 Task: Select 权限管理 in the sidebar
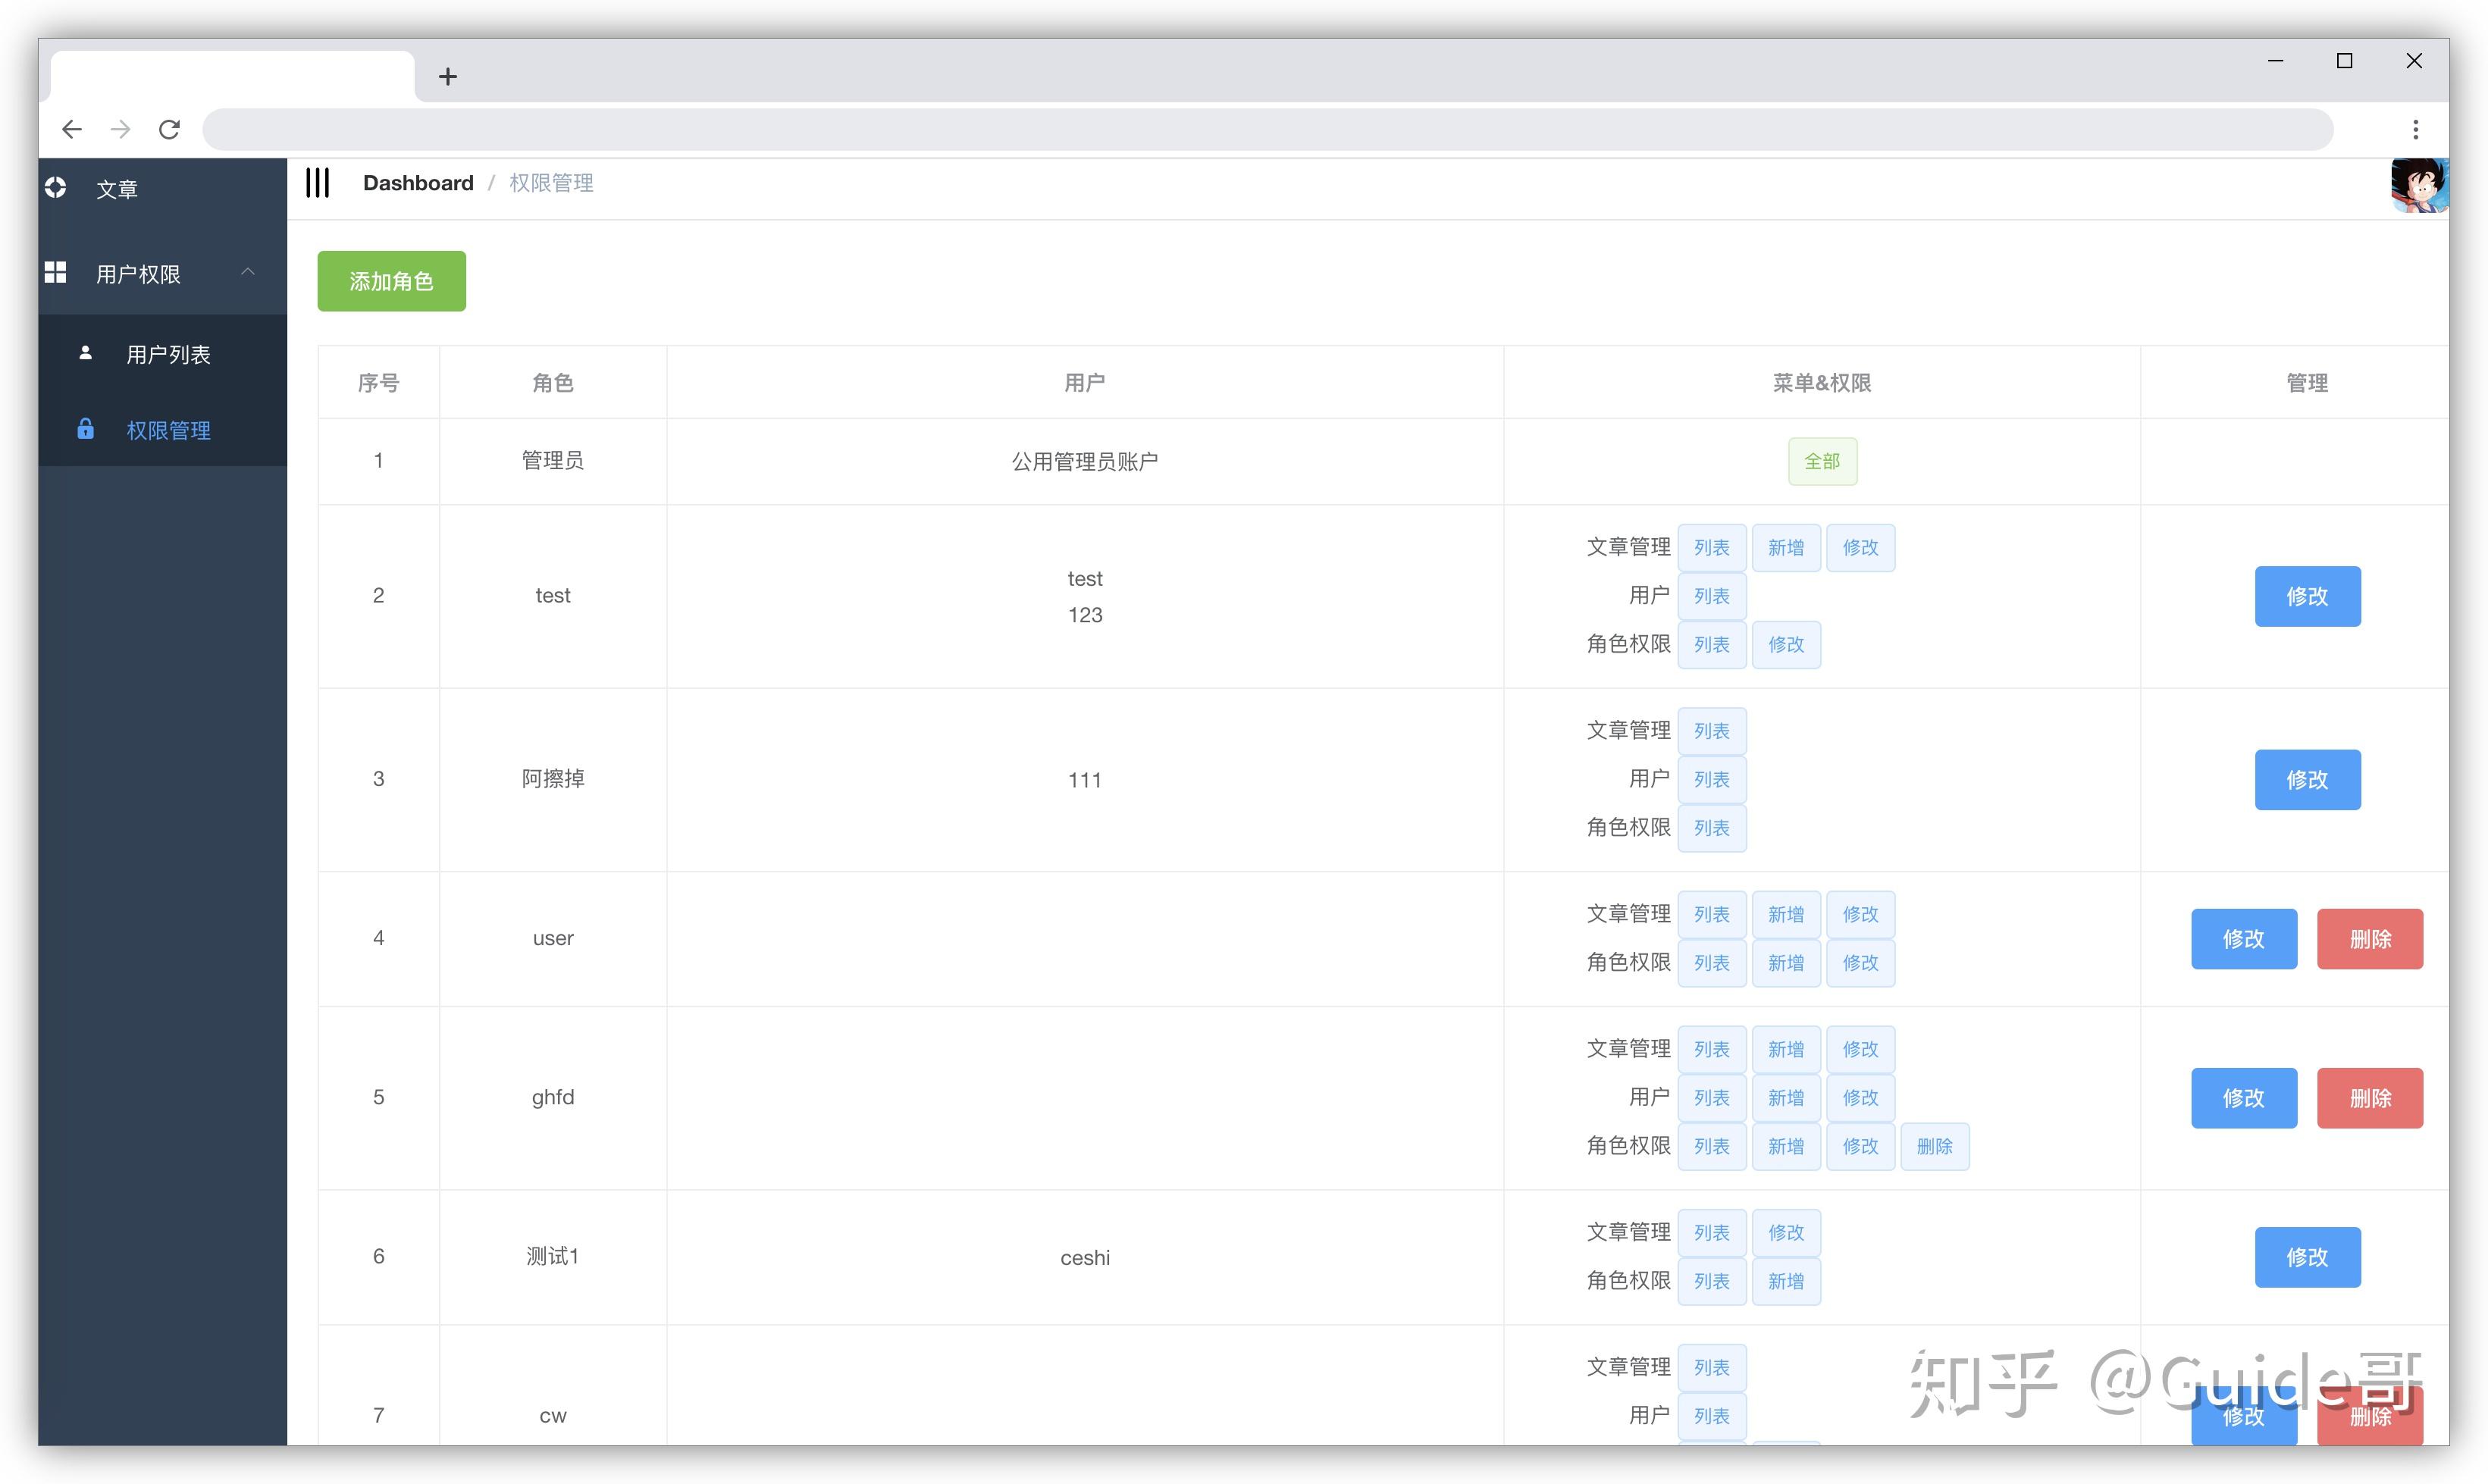[x=168, y=430]
